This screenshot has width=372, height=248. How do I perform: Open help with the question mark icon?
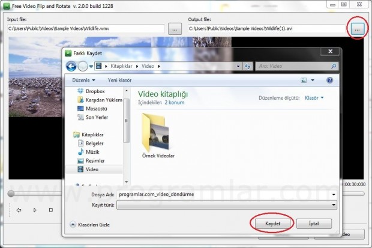pos(329,80)
